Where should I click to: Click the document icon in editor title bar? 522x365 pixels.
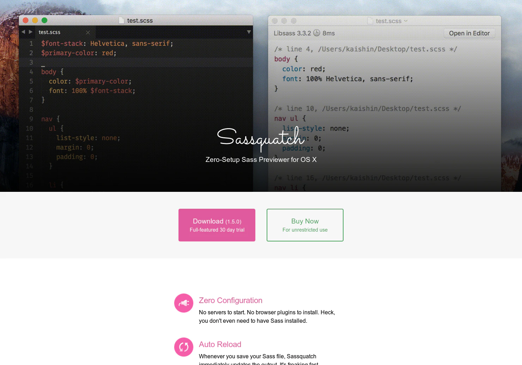tap(121, 20)
